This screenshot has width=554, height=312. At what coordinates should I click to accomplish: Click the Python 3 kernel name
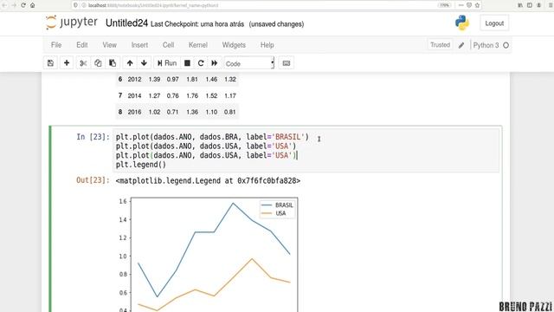tap(486, 45)
